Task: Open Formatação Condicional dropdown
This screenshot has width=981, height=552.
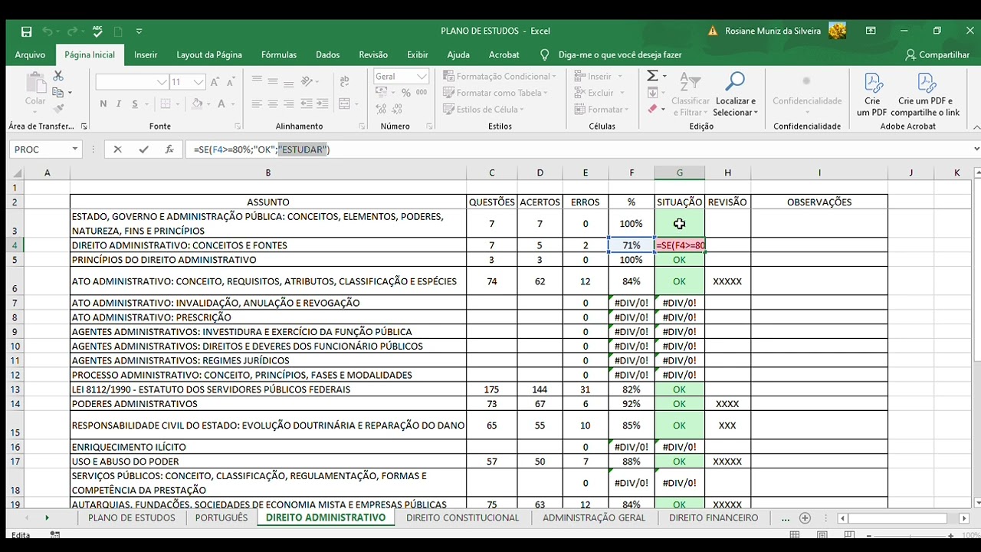Action: pyautogui.click(x=500, y=76)
